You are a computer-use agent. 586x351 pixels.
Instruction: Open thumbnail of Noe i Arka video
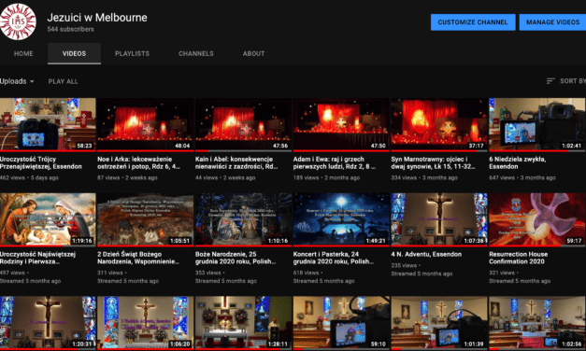146,125
